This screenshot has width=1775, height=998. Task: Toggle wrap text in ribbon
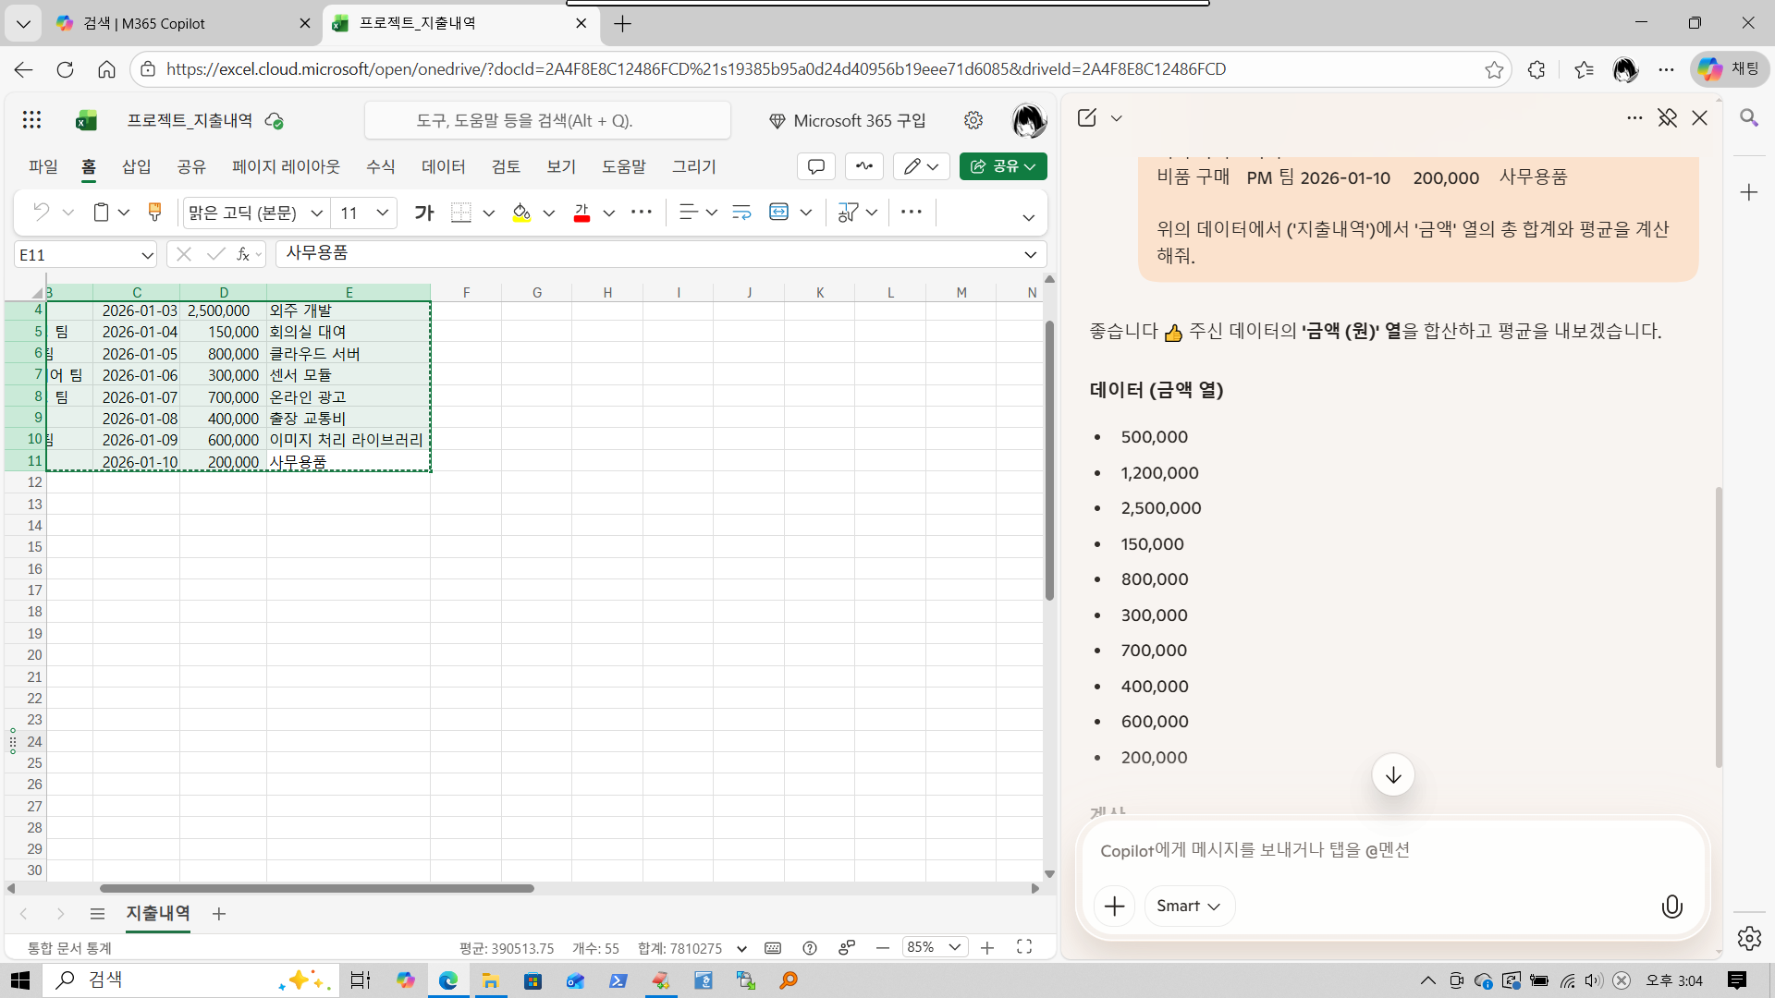click(x=741, y=213)
